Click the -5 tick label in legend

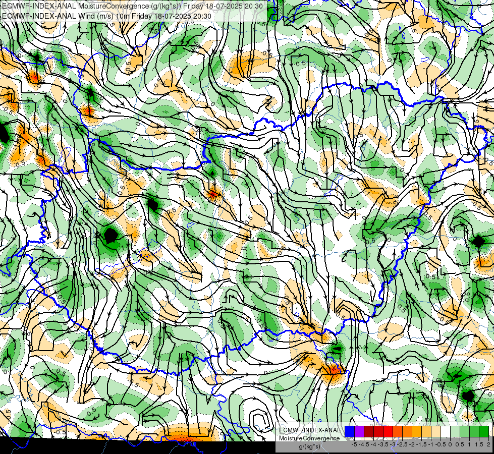coord(354,444)
